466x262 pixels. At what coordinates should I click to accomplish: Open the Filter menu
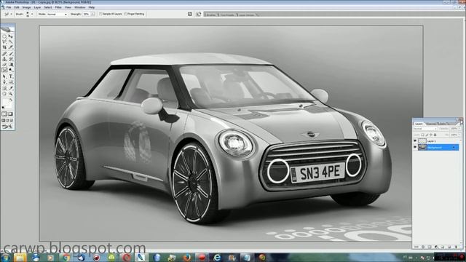click(58, 7)
